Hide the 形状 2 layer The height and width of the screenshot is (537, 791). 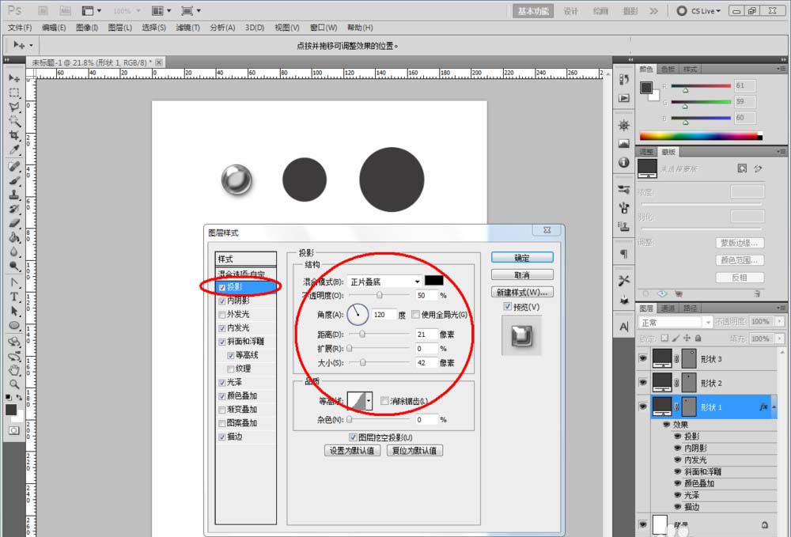point(642,383)
